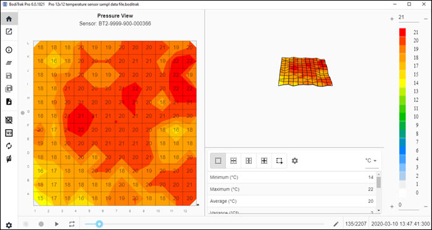Toggle the grid overlay icon
This screenshot has width=432, height=230.
[9, 120]
